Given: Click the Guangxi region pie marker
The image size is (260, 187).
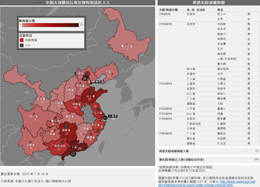Looking at the screenshot, I should [x=62, y=142].
